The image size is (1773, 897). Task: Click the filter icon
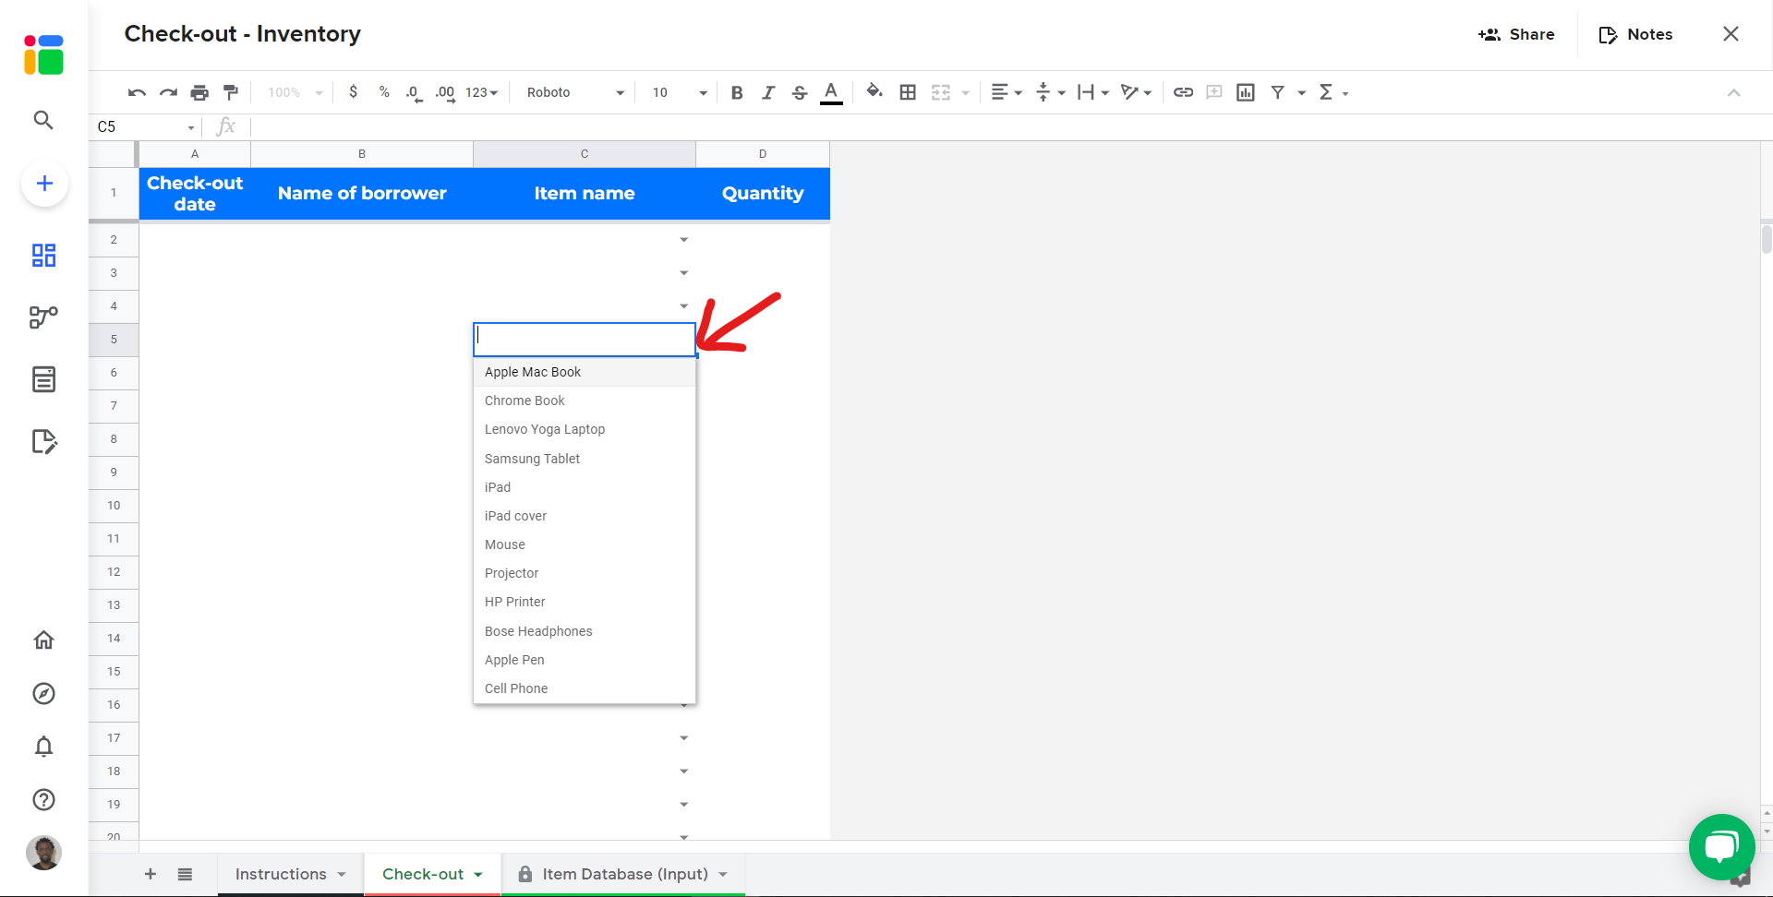tap(1278, 92)
